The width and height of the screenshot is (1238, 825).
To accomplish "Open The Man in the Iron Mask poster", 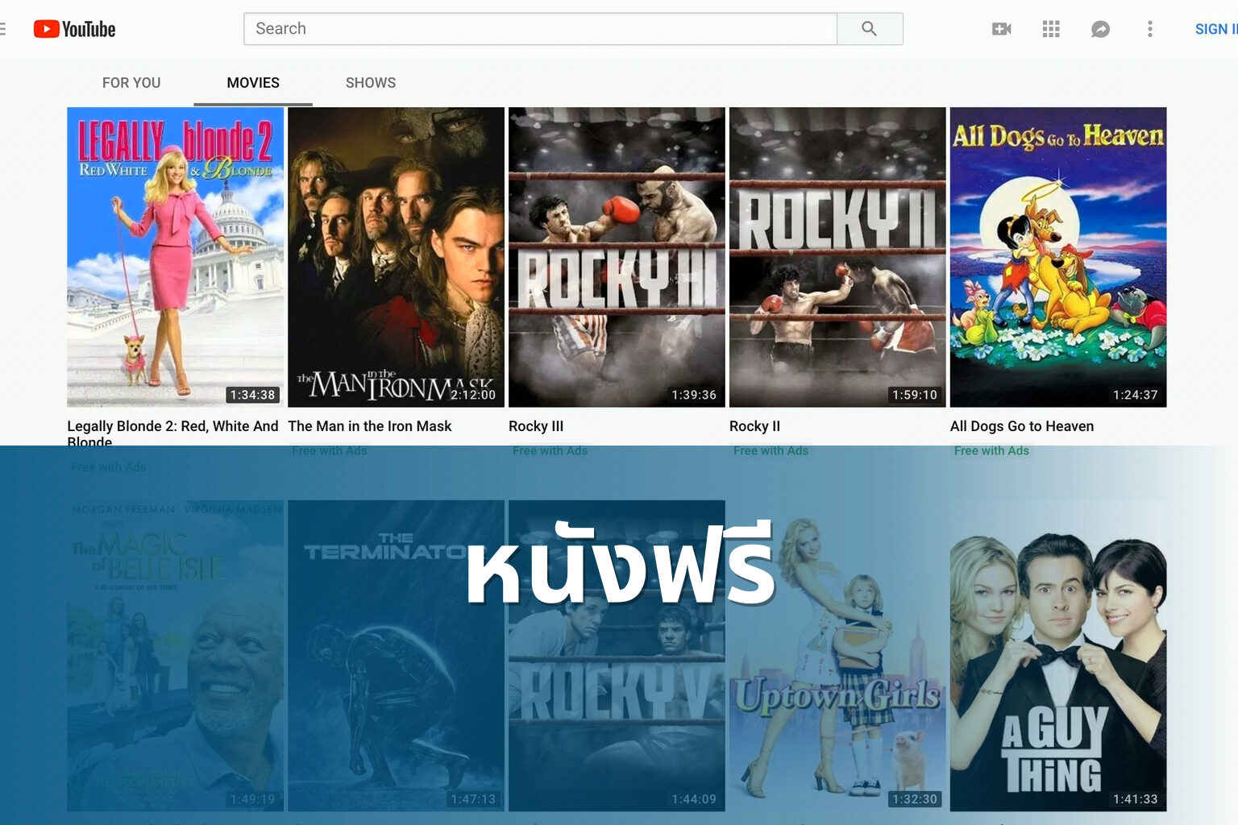I will (396, 257).
